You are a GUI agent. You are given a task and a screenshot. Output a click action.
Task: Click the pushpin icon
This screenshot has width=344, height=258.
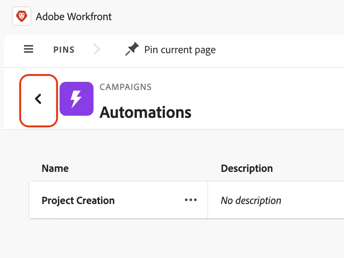tap(132, 49)
